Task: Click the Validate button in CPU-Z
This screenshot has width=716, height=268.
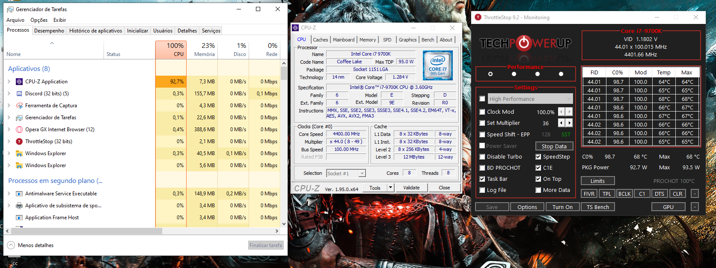Action: (411, 188)
